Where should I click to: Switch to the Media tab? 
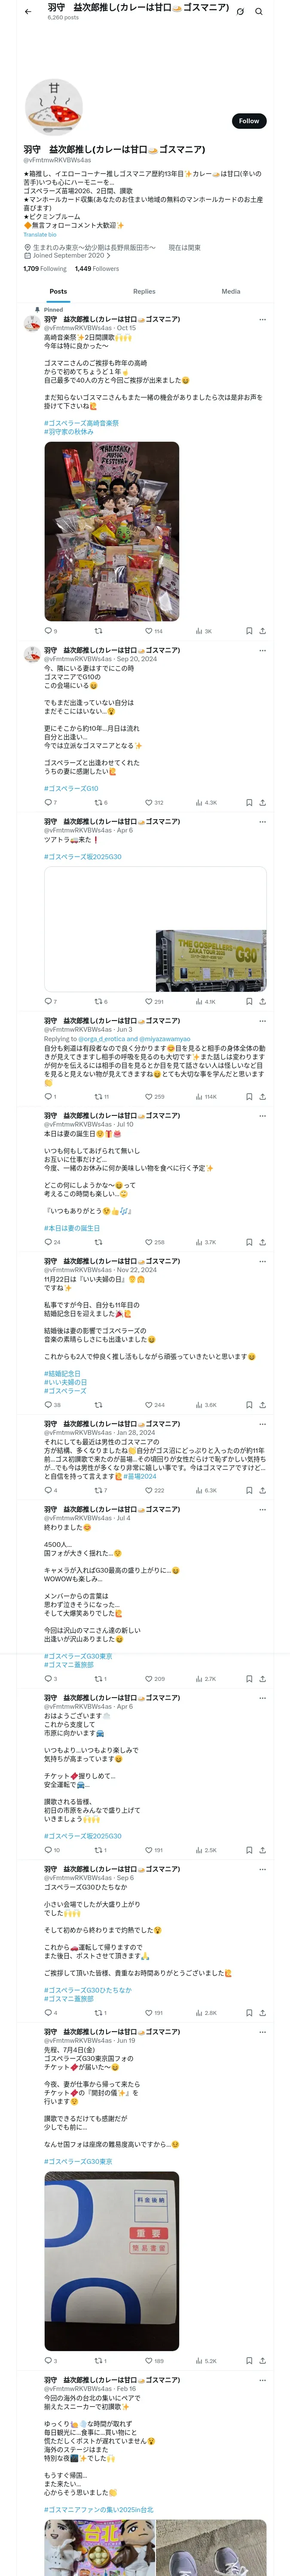pyautogui.click(x=231, y=291)
